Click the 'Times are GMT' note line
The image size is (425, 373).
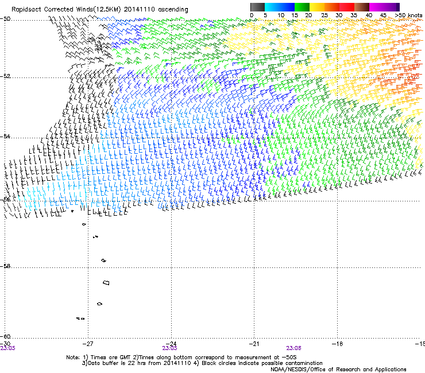tap(181, 358)
